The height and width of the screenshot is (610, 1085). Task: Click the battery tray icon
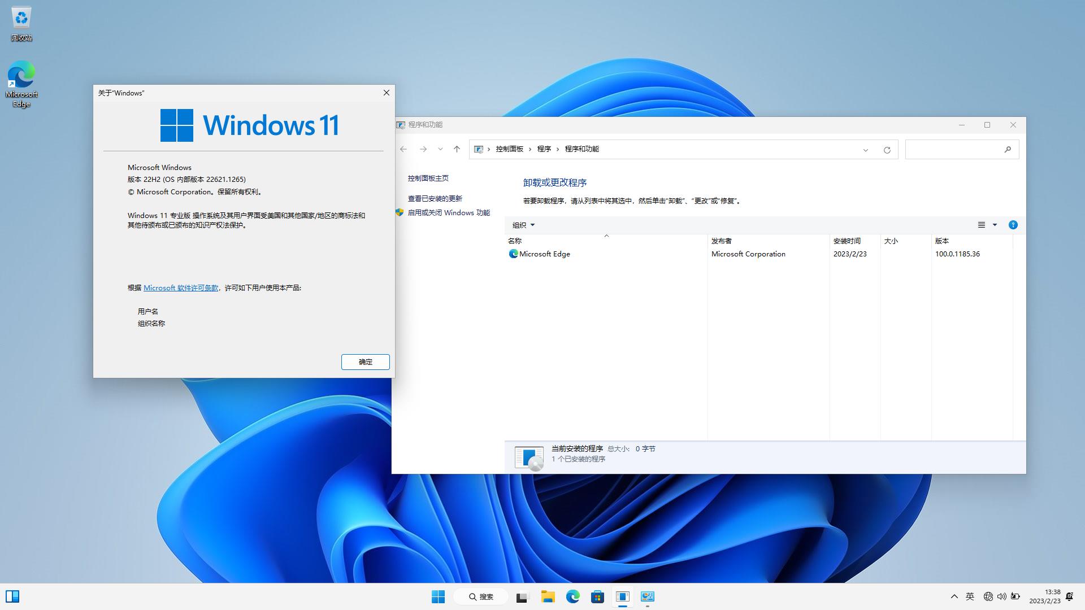pos(1015,596)
